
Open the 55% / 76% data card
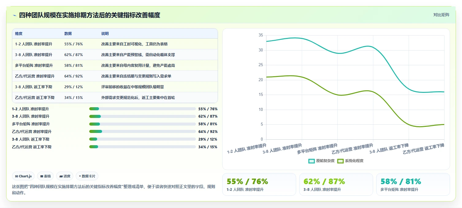[x=259, y=184]
